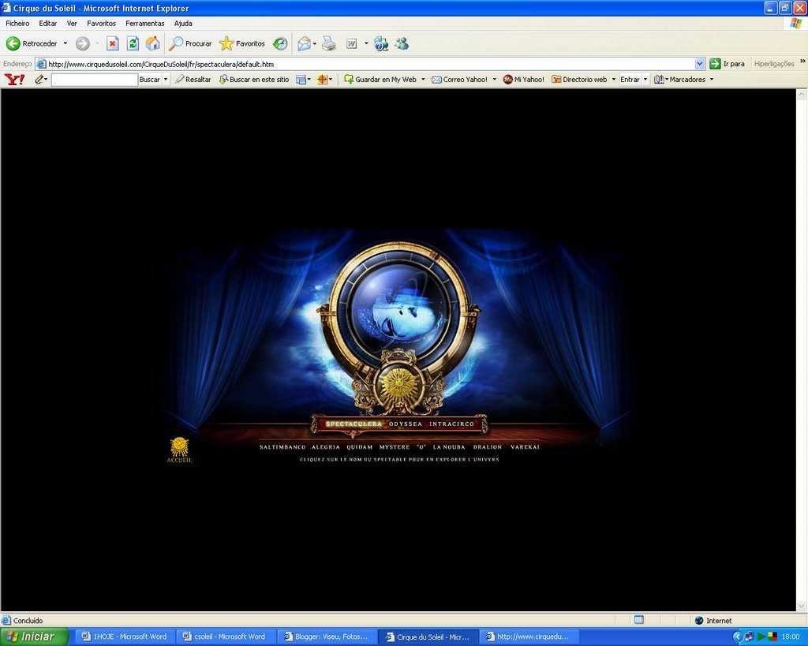
Task: Expand the Retroceder history dropdown arrow
Action: coord(65,44)
